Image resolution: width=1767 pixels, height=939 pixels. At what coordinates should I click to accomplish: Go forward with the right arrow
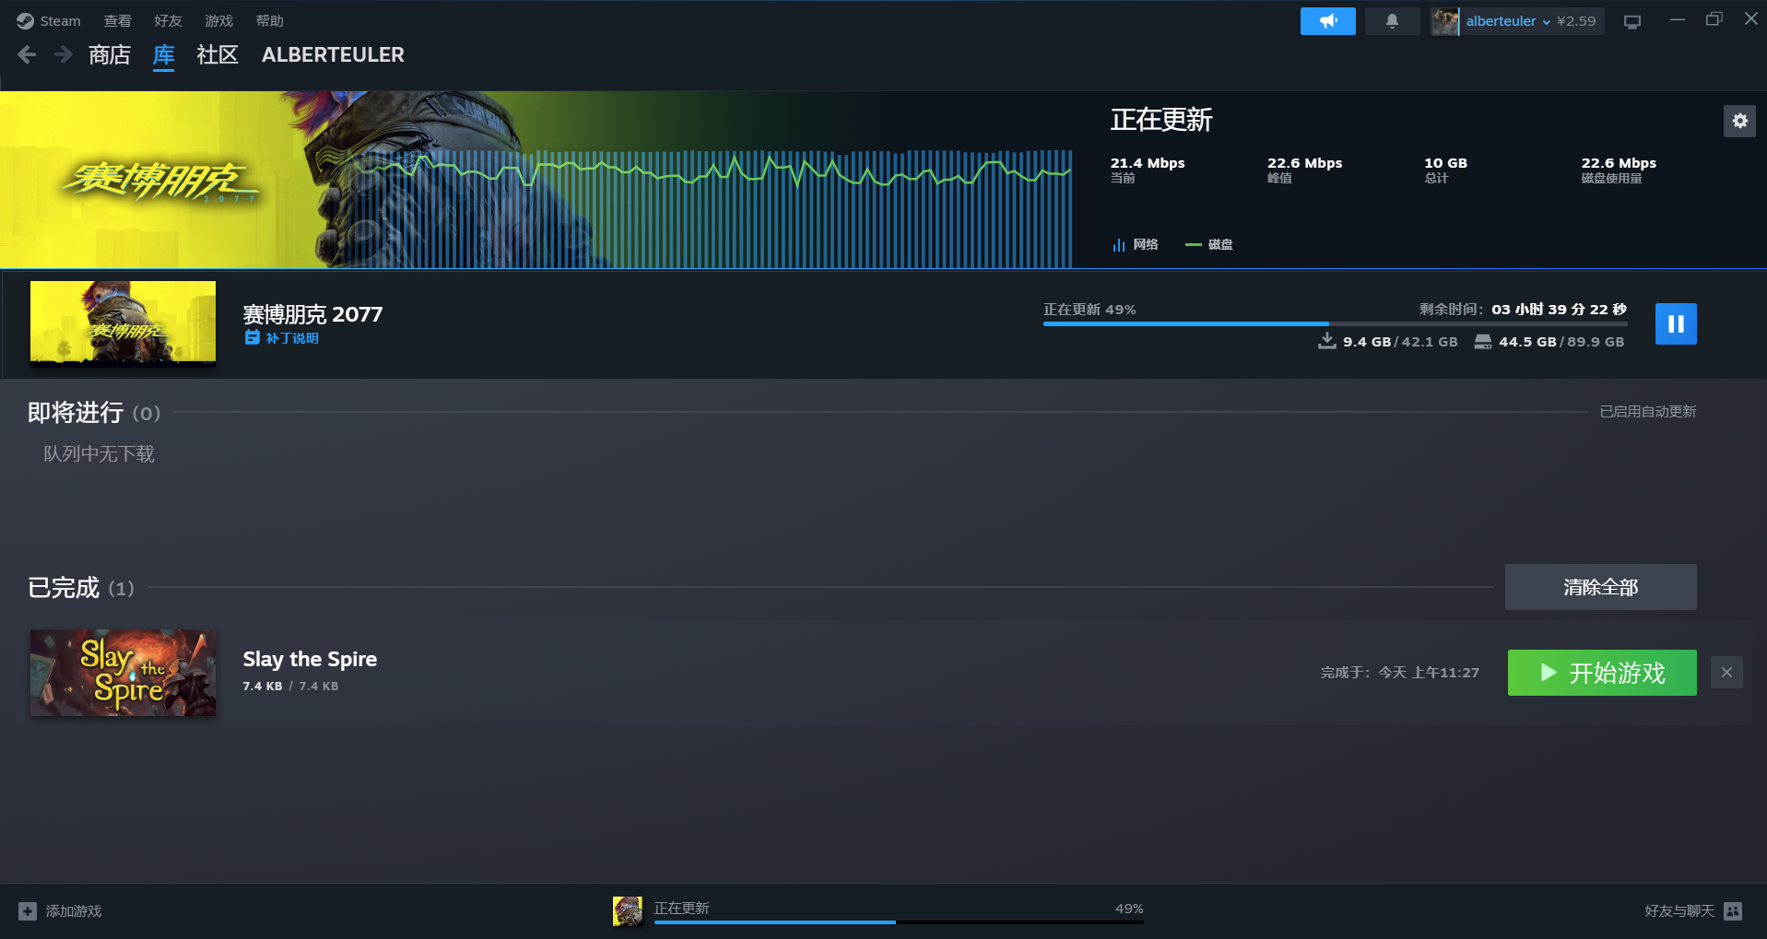(x=63, y=54)
